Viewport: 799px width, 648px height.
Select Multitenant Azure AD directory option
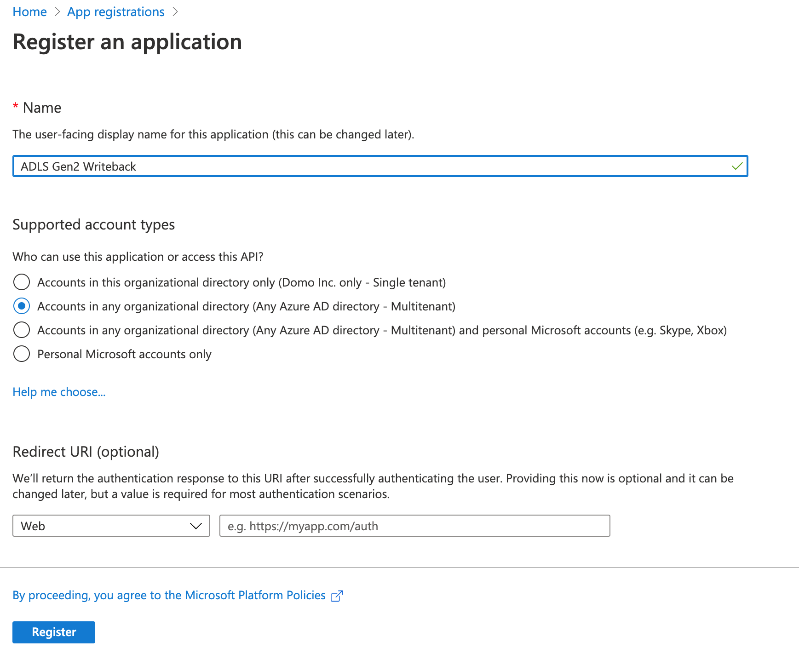point(22,306)
